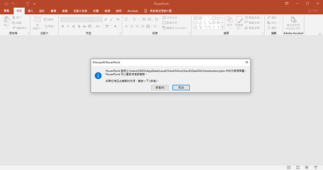Screen dimensions: 323x170
Task: Open AV Character Spacing dropdown
Action: click(91, 26)
